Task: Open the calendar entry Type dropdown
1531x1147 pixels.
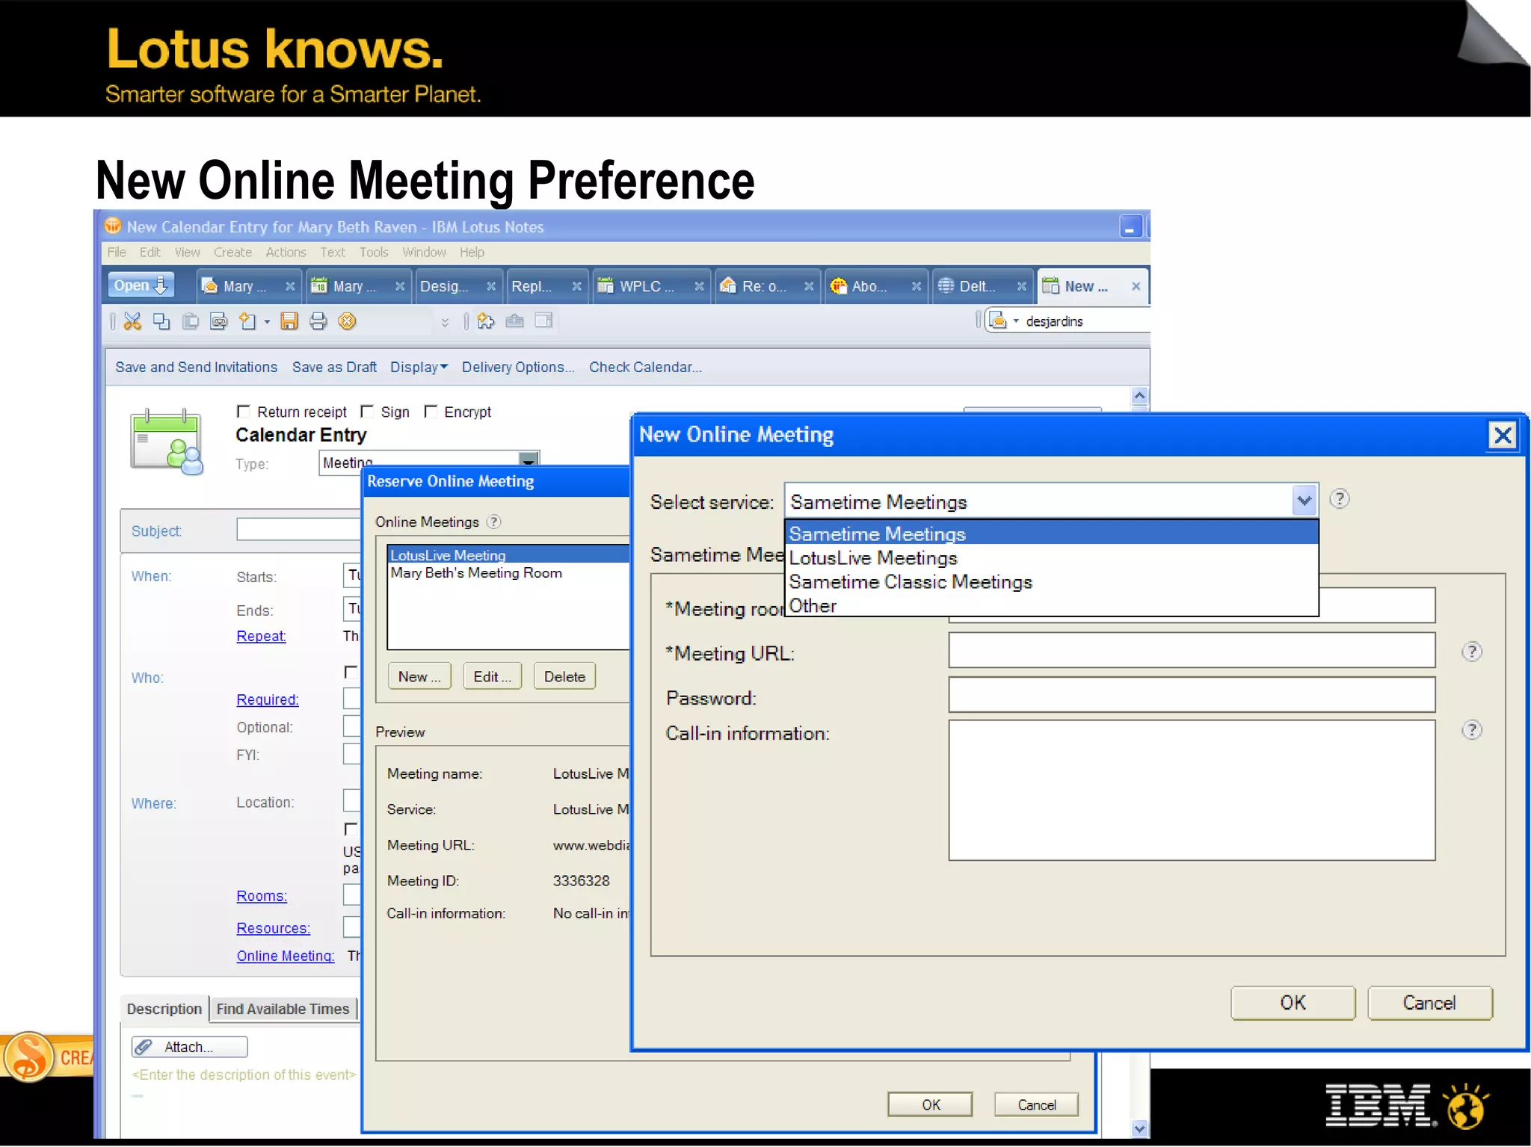Action: (x=529, y=460)
